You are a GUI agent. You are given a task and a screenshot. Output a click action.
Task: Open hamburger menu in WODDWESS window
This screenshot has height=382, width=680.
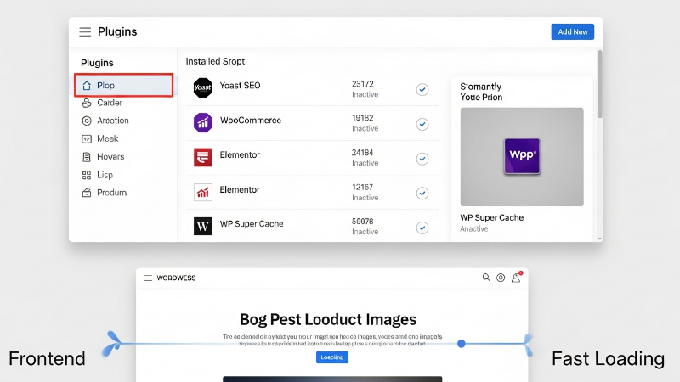(x=148, y=278)
